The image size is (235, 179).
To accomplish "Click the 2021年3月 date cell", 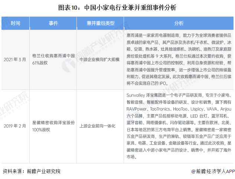I will click(15, 59).
